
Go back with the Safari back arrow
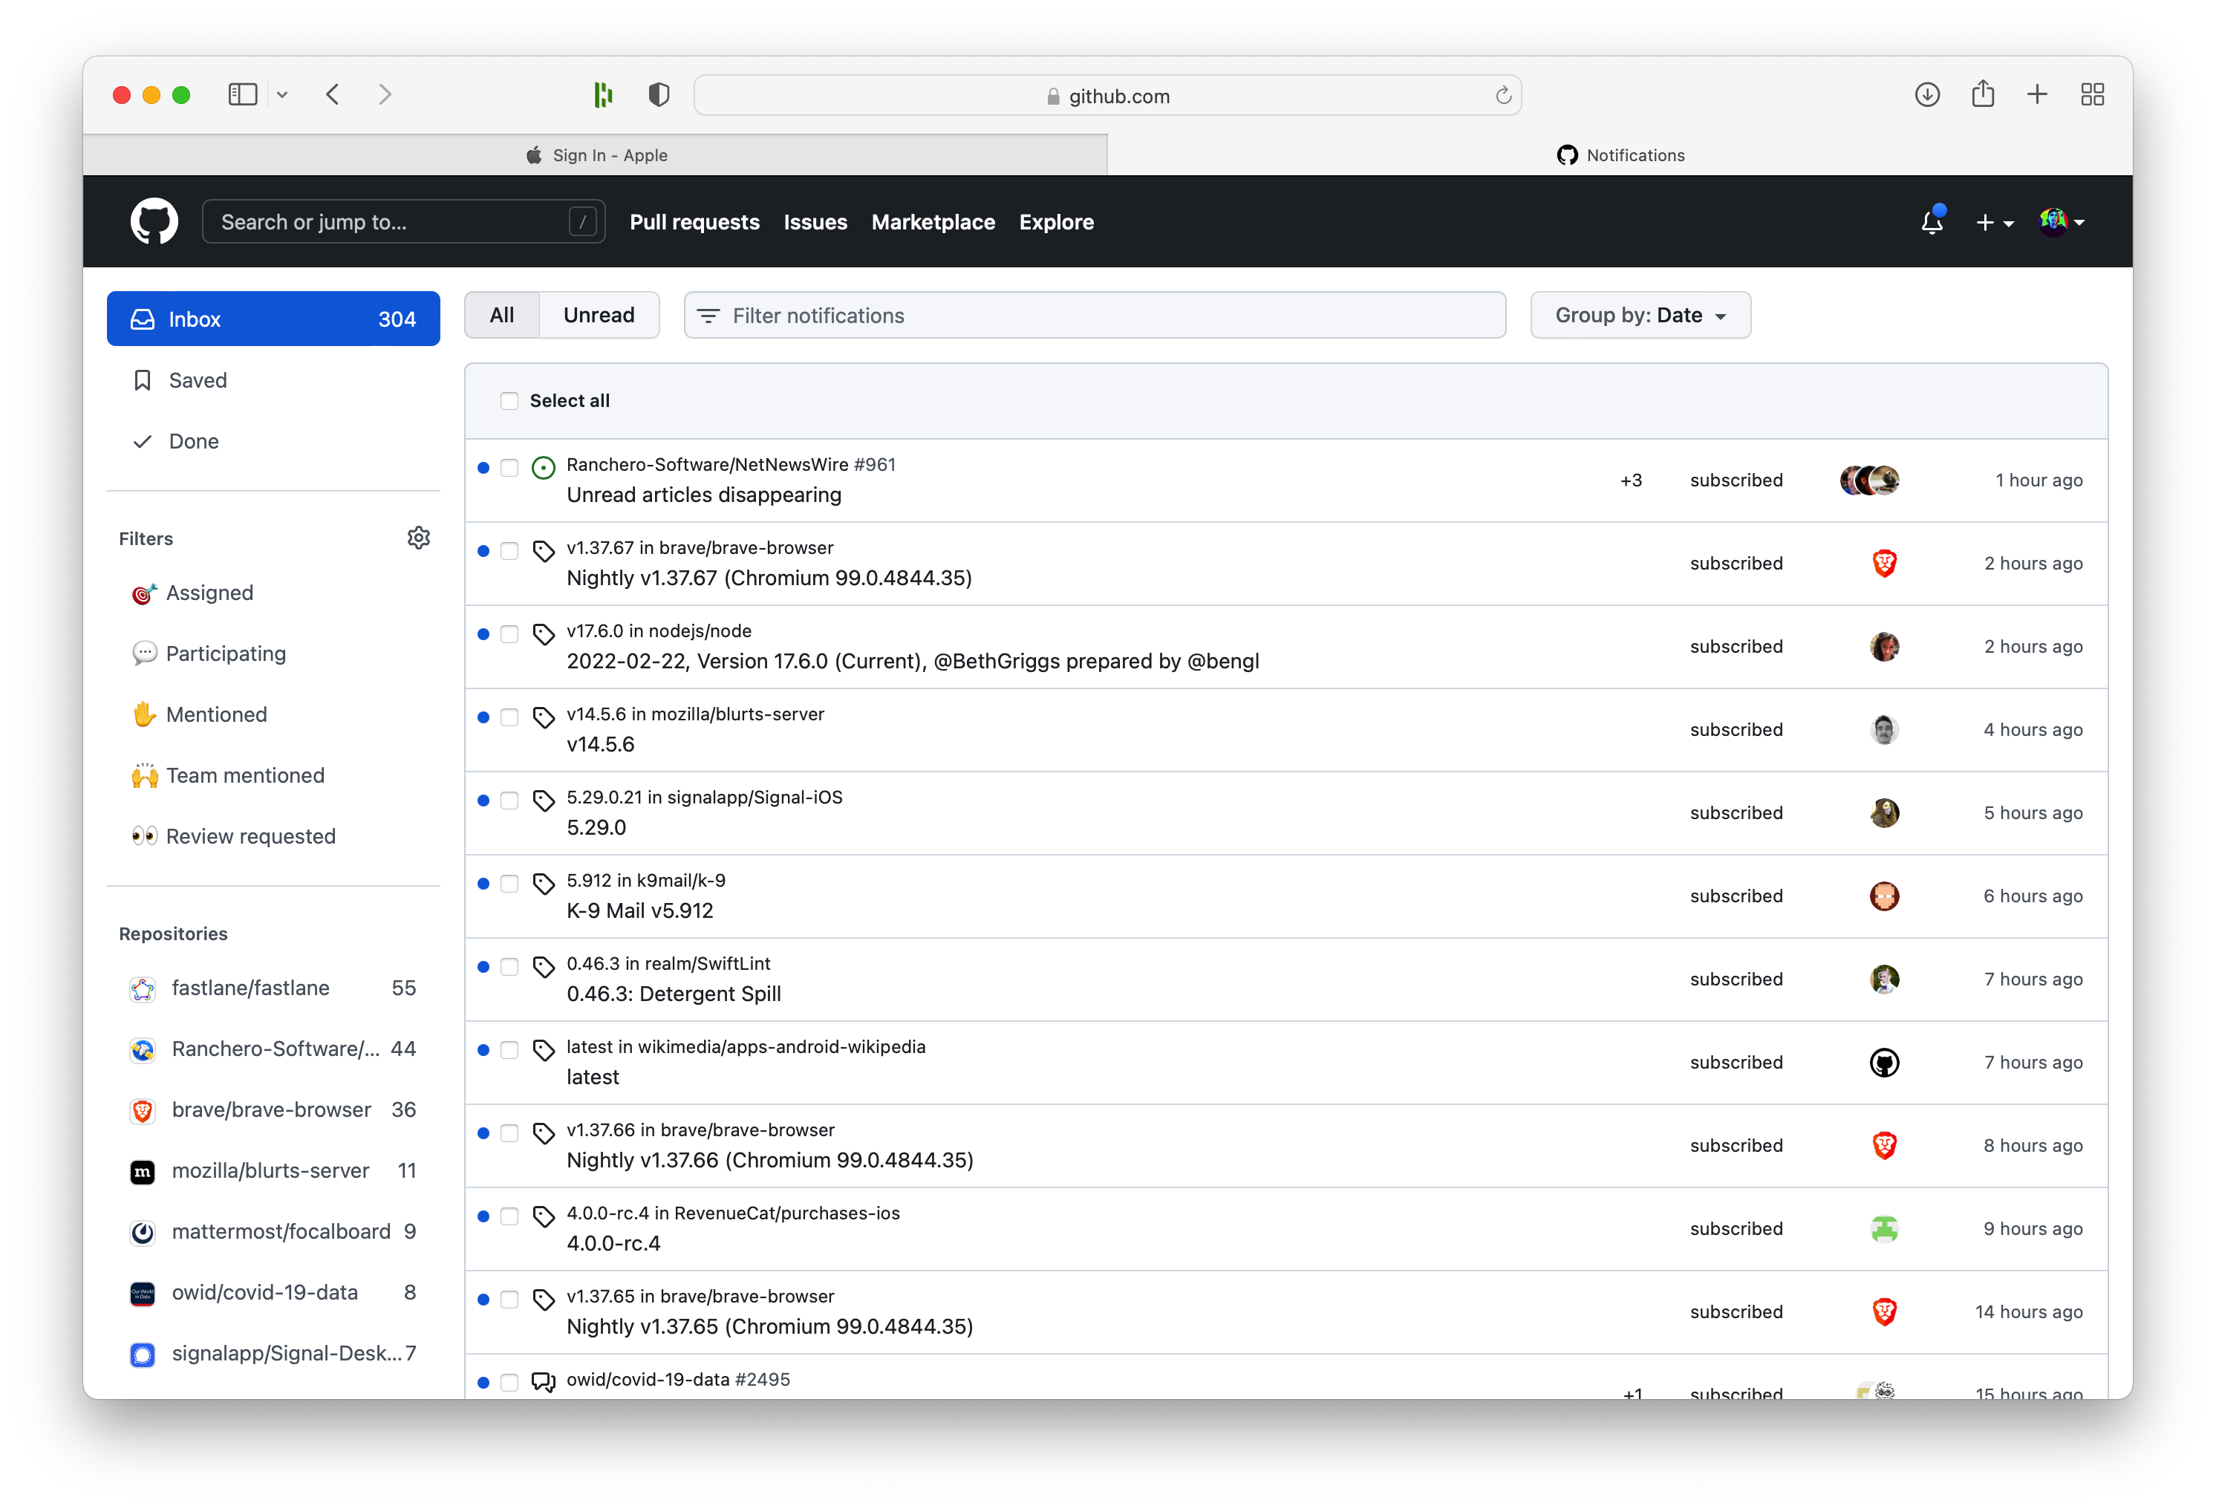(x=333, y=94)
